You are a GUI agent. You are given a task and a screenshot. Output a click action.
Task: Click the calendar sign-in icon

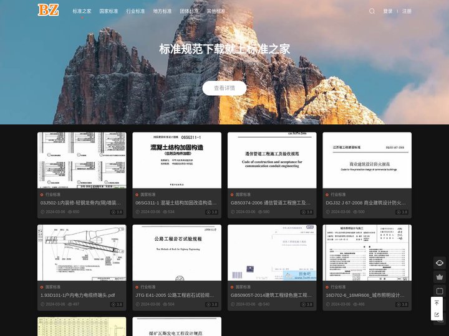click(x=439, y=291)
